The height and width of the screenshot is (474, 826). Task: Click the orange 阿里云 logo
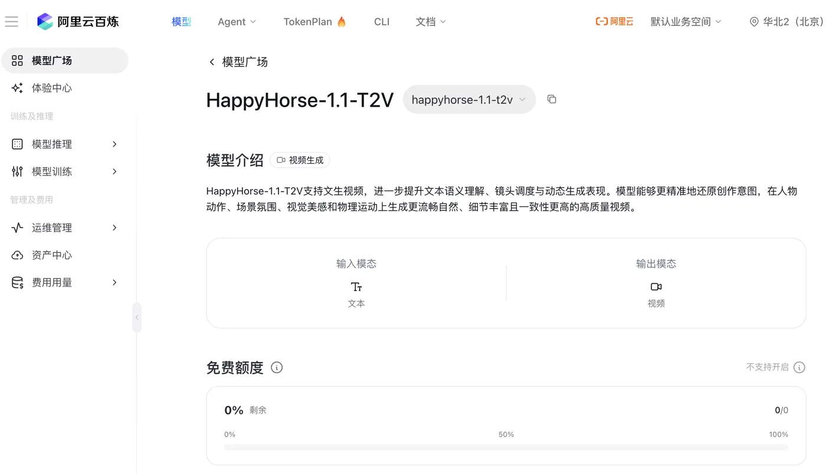tap(614, 22)
